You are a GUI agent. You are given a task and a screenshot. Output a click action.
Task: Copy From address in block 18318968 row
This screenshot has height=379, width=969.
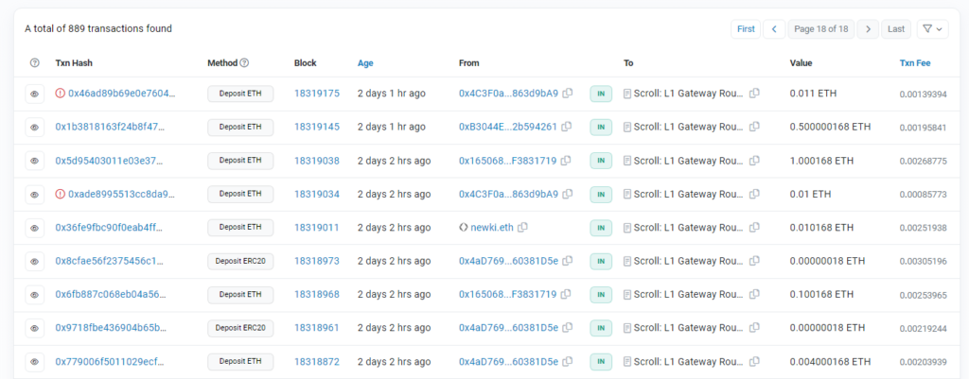[x=566, y=295]
